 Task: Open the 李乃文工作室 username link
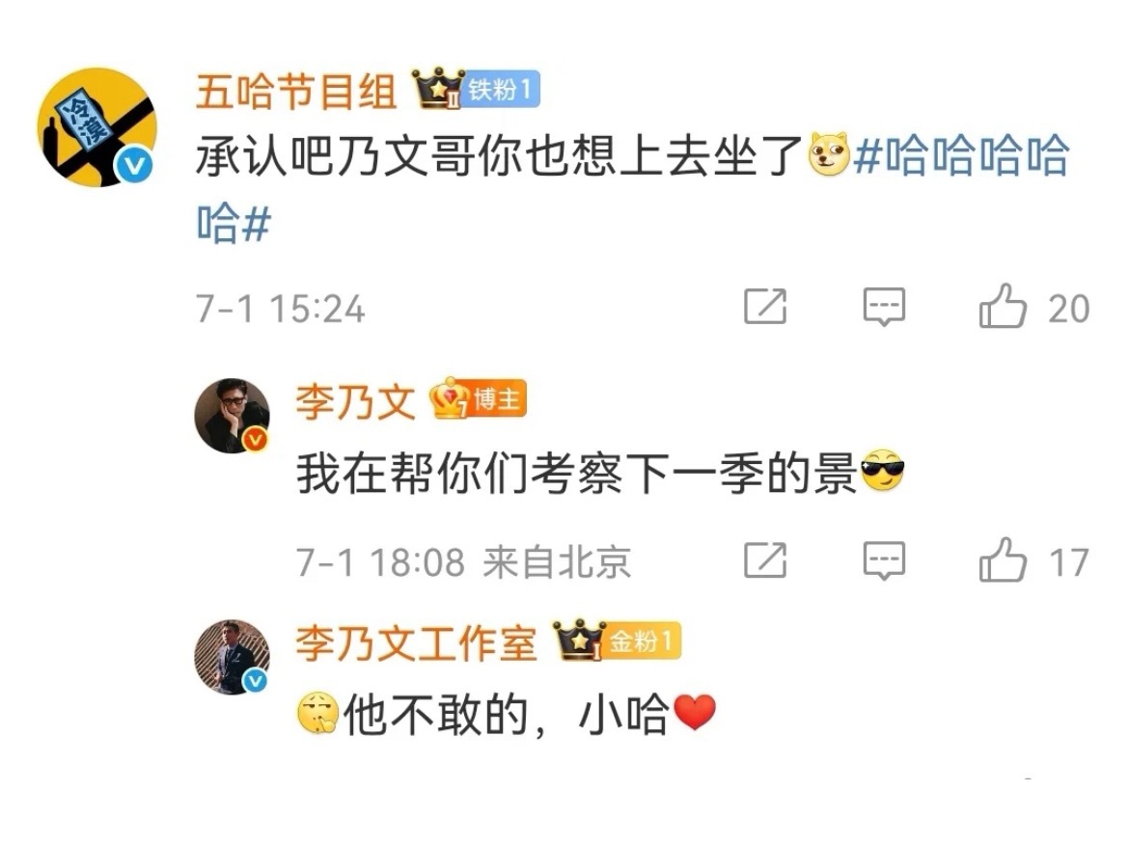(416, 642)
